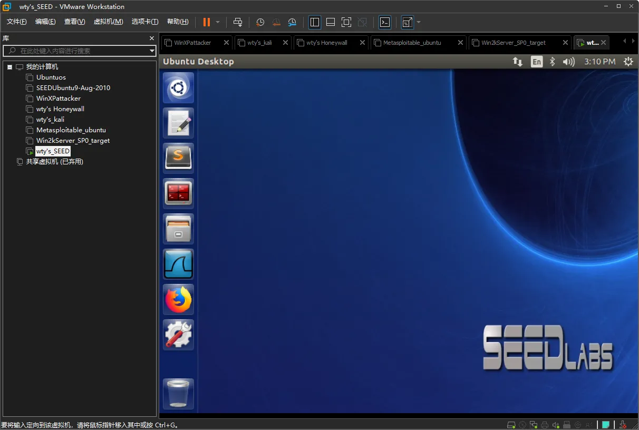Image resolution: width=639 pixels, height=430 pixels.
Task: Close the library panel
Action: pos(152,38)
